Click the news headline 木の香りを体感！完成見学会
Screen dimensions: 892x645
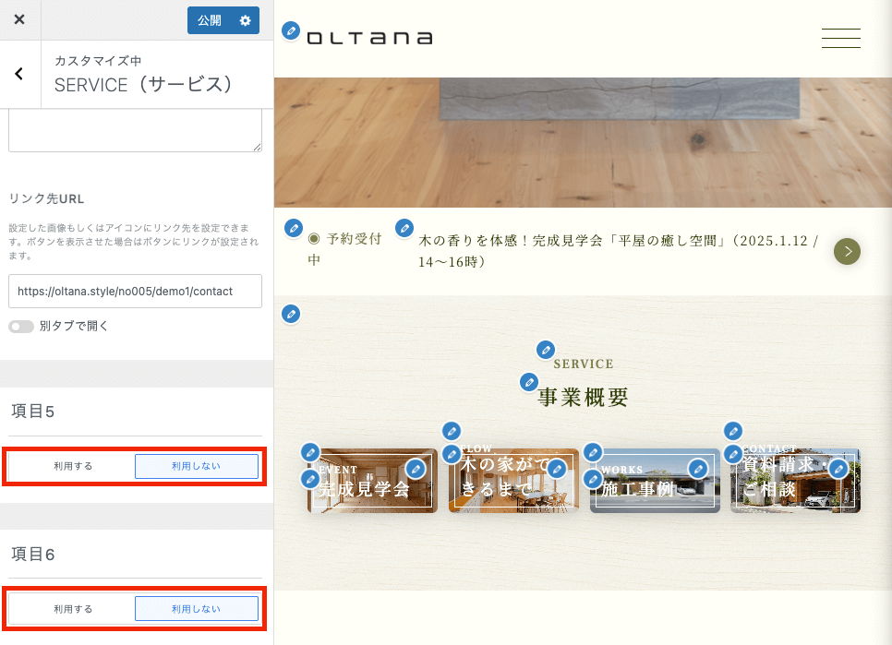[x=619, y=251]
